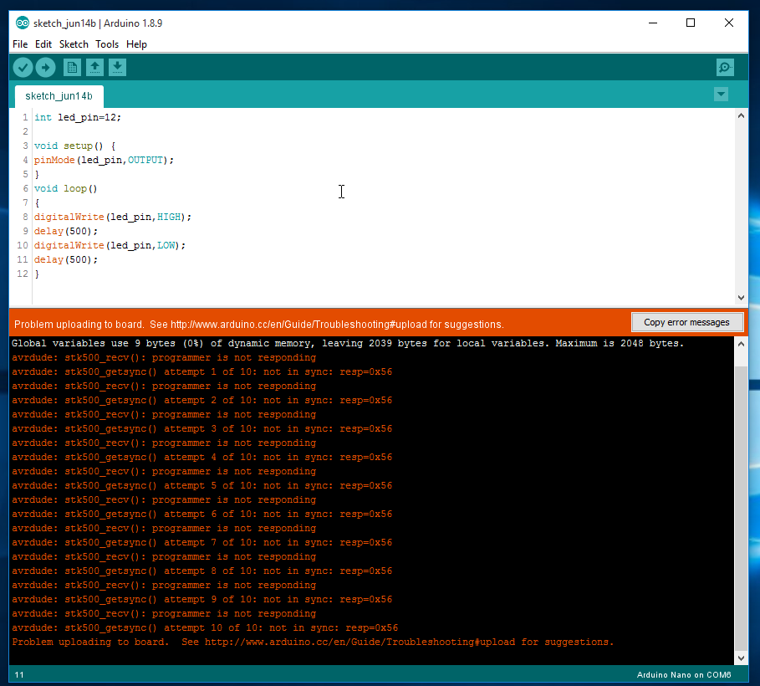This screenshot has height=686, width=760.
Task: Click editor scrollbar up arrow
Action: tap(741, 115)
